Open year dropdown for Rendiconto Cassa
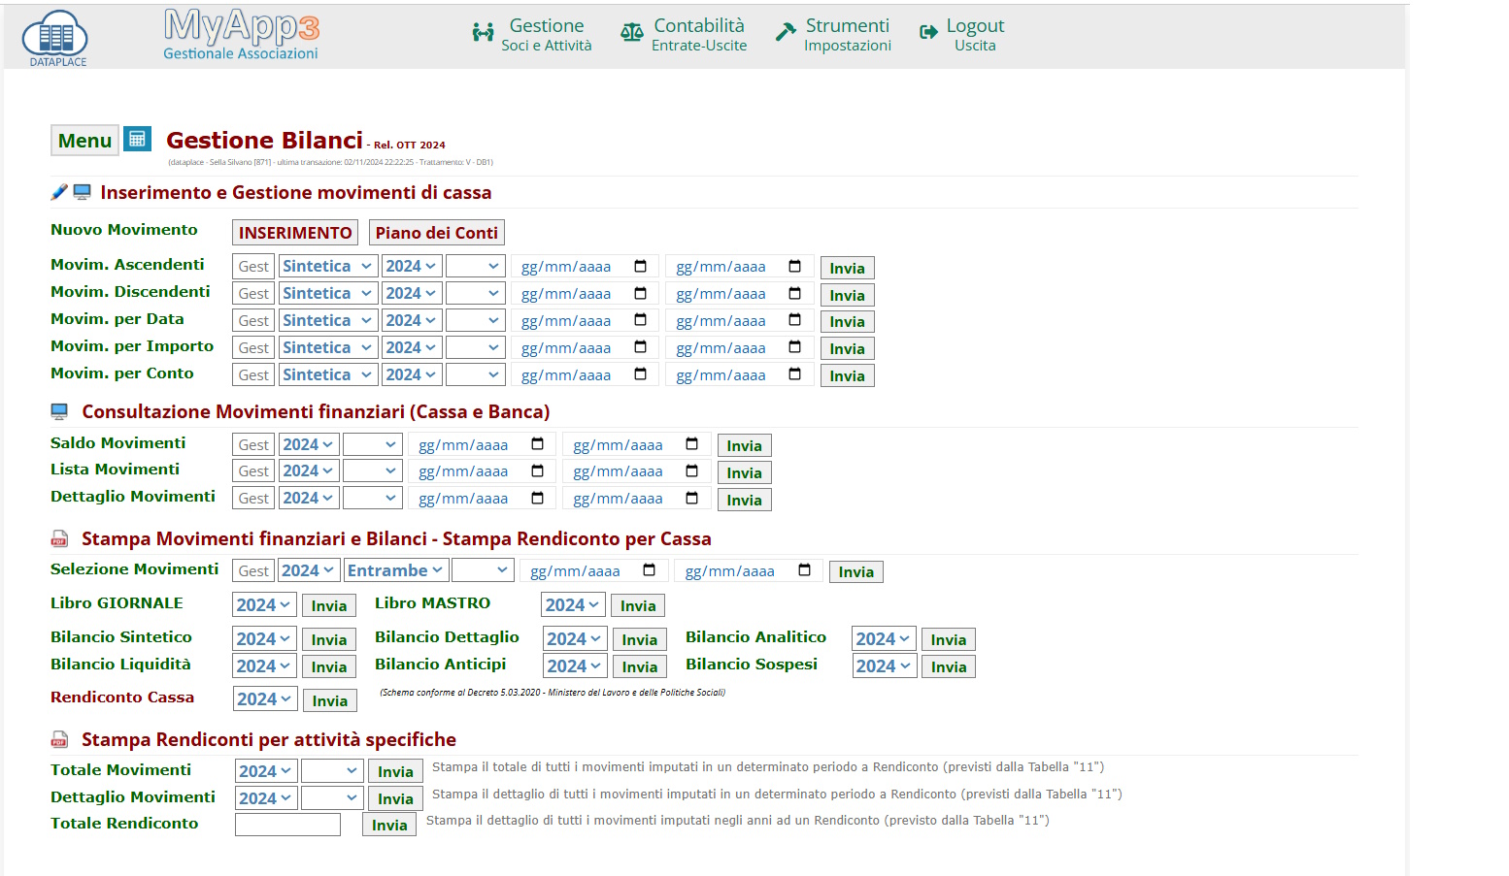The width and height of the screenshot is (1509, 876). [265, 699]
